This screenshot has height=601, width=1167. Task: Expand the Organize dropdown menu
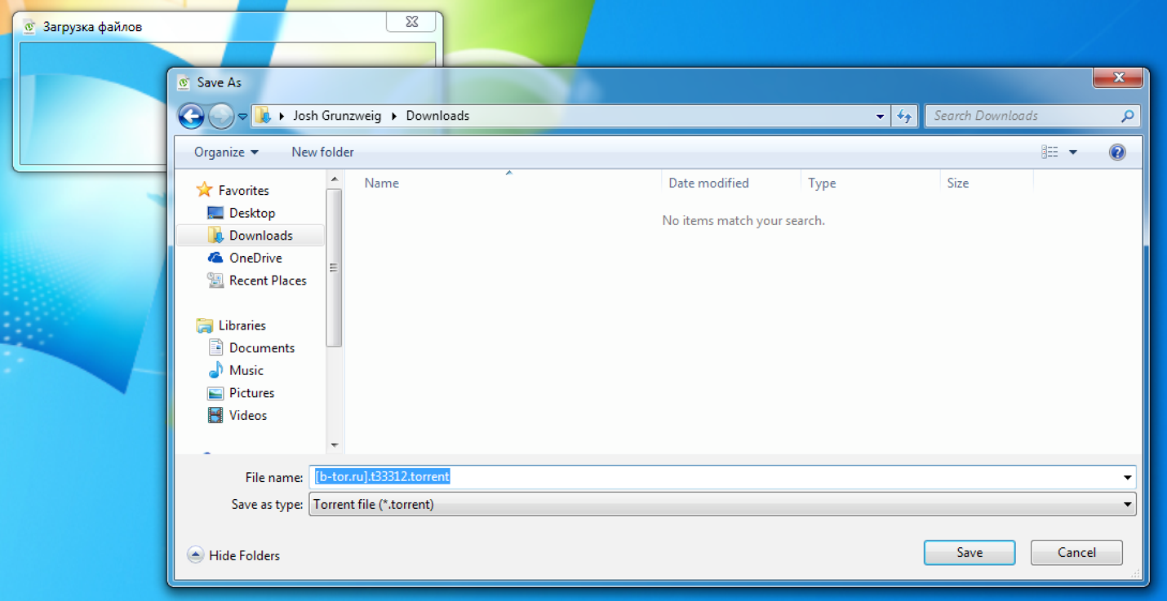click(226, 152)
